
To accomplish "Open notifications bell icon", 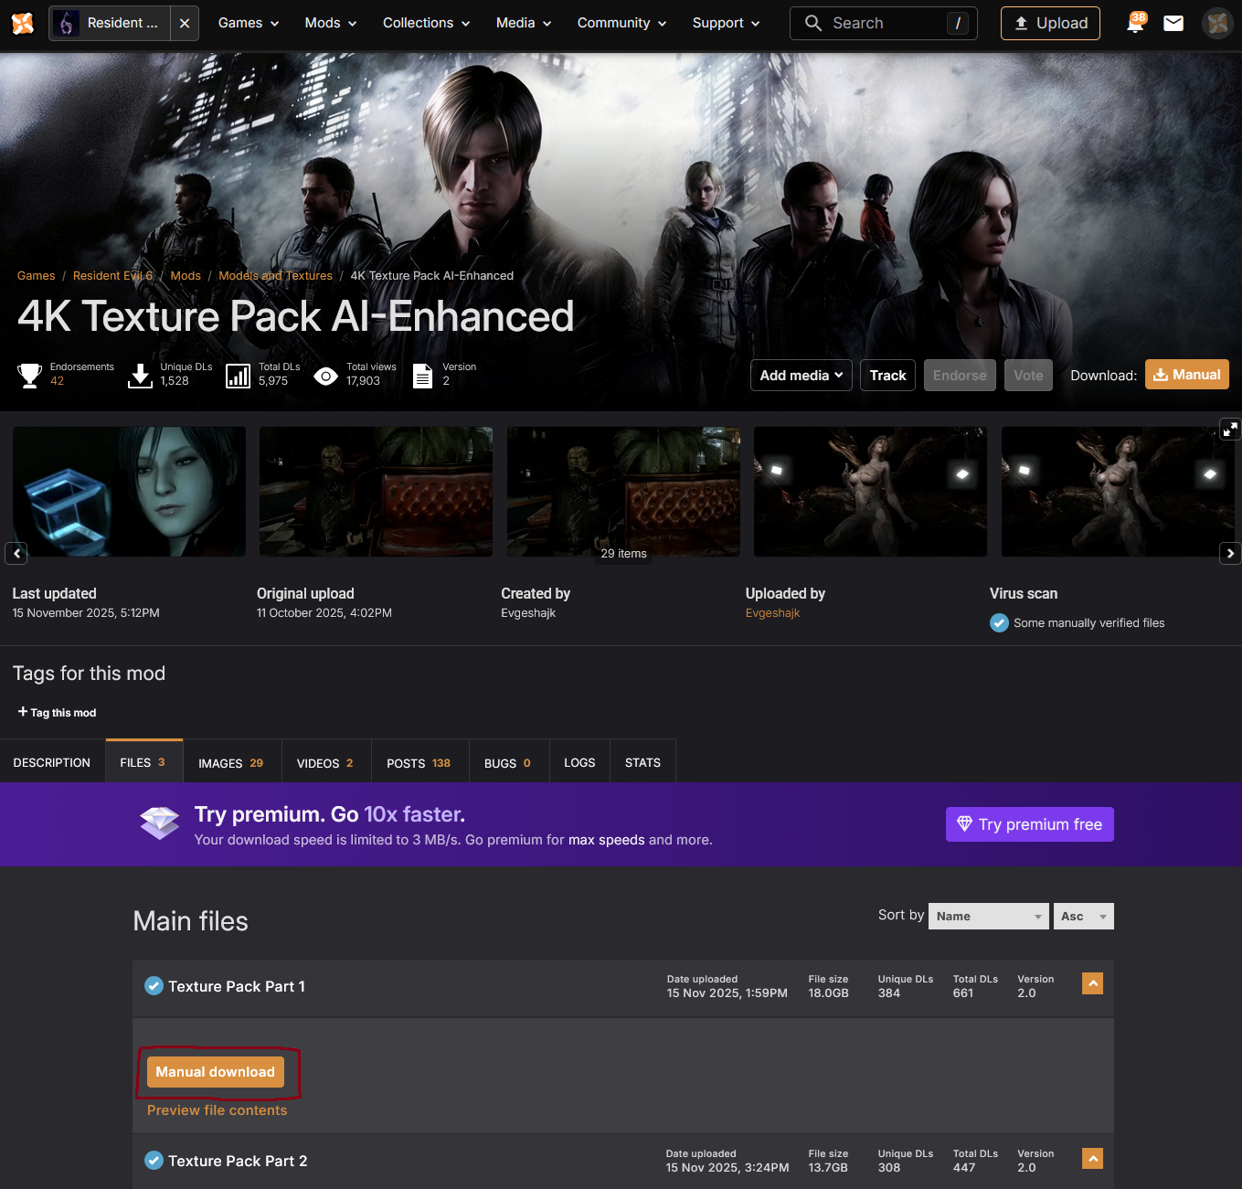I will [x=1136, y=23].
